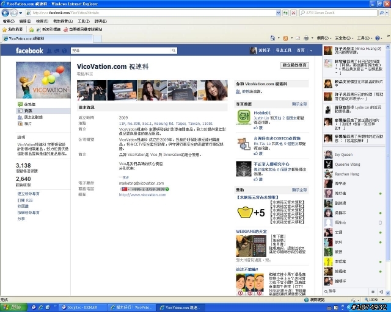
Task: Open the Print dropdown arrow
Action: pos(312,38)
